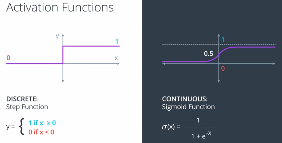The width and height of the screenshot is (282, 143).
Task: Select the 'DISCRETE:' heading label
Action: [22, 99]
